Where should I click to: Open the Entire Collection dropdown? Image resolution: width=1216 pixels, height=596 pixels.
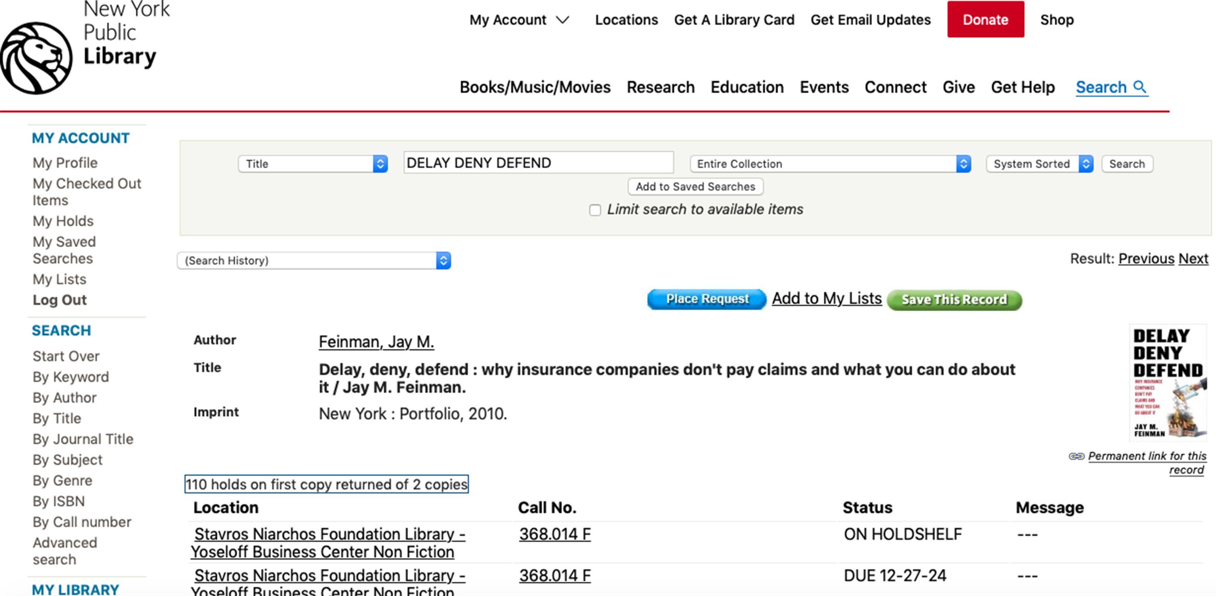point(830,164)
